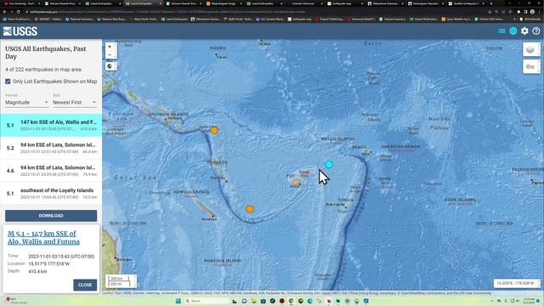Screen dimensions: 544x306
Task: Open the map layers control
Action: tap(531, 49)
